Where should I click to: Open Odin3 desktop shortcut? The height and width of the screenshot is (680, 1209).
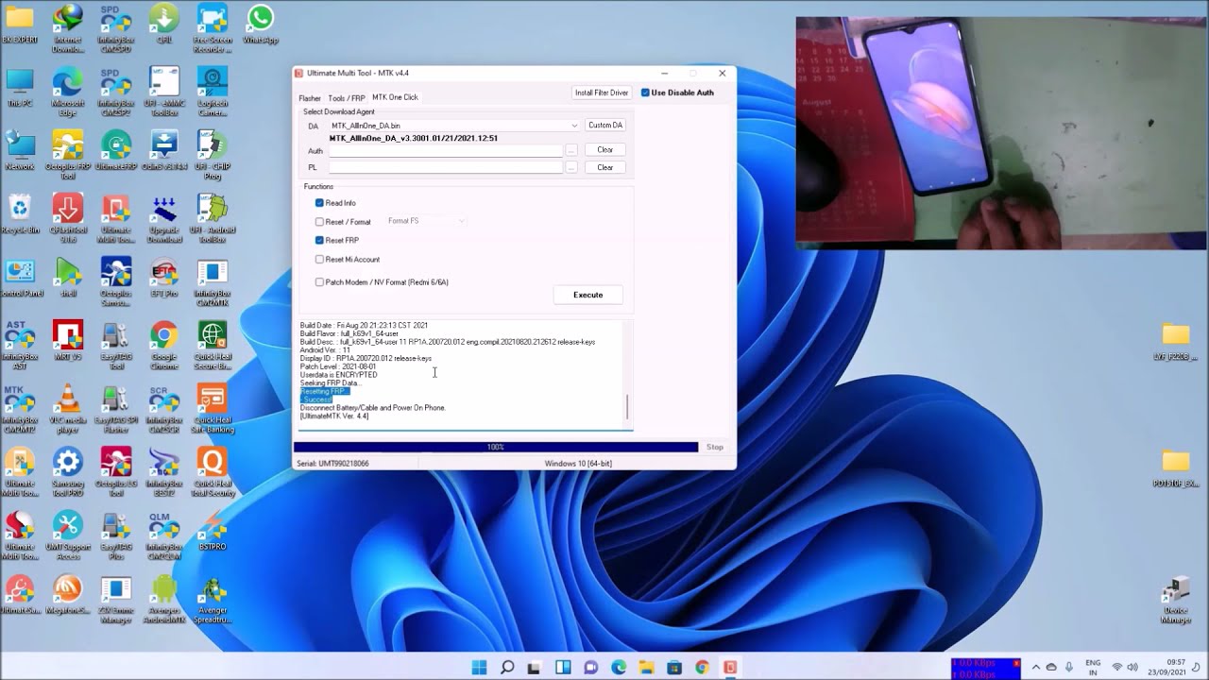coord(163,151)
